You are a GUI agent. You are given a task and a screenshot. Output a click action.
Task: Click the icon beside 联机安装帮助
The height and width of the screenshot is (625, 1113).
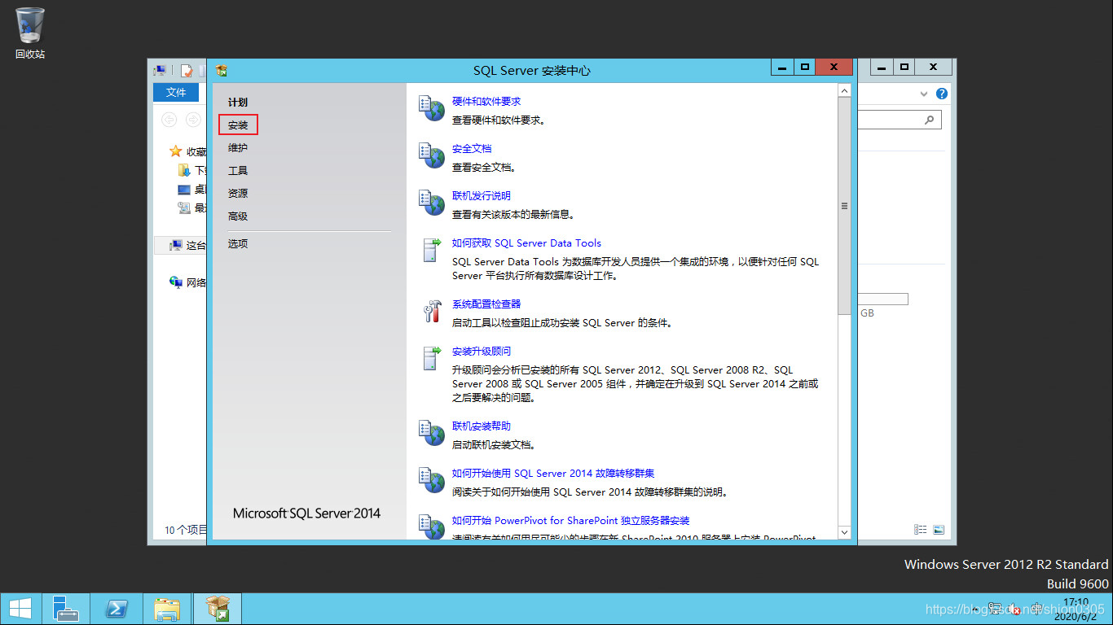pyautogui.click(x=431, y=432)
